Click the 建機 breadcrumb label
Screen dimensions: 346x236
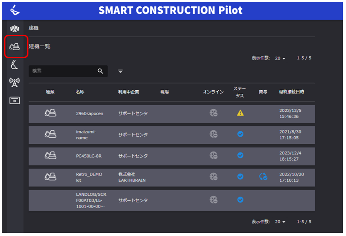(x=33, y=28)
